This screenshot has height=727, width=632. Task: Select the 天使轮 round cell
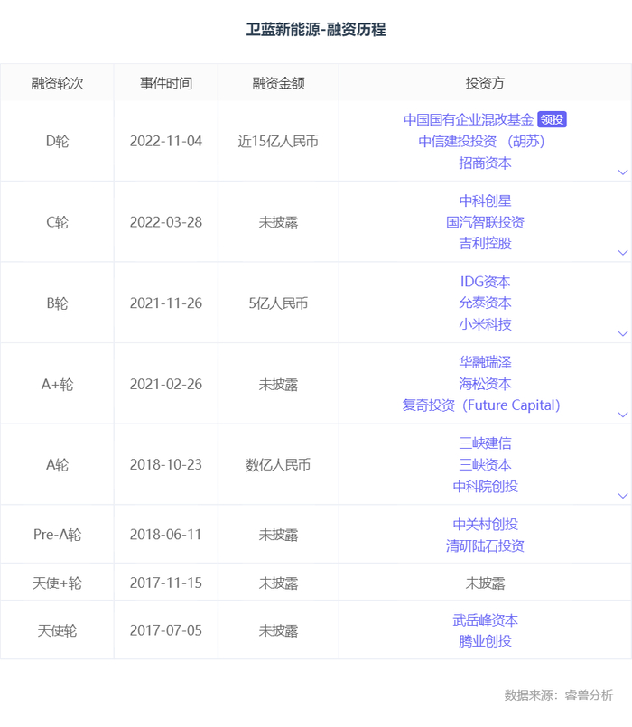57,630
